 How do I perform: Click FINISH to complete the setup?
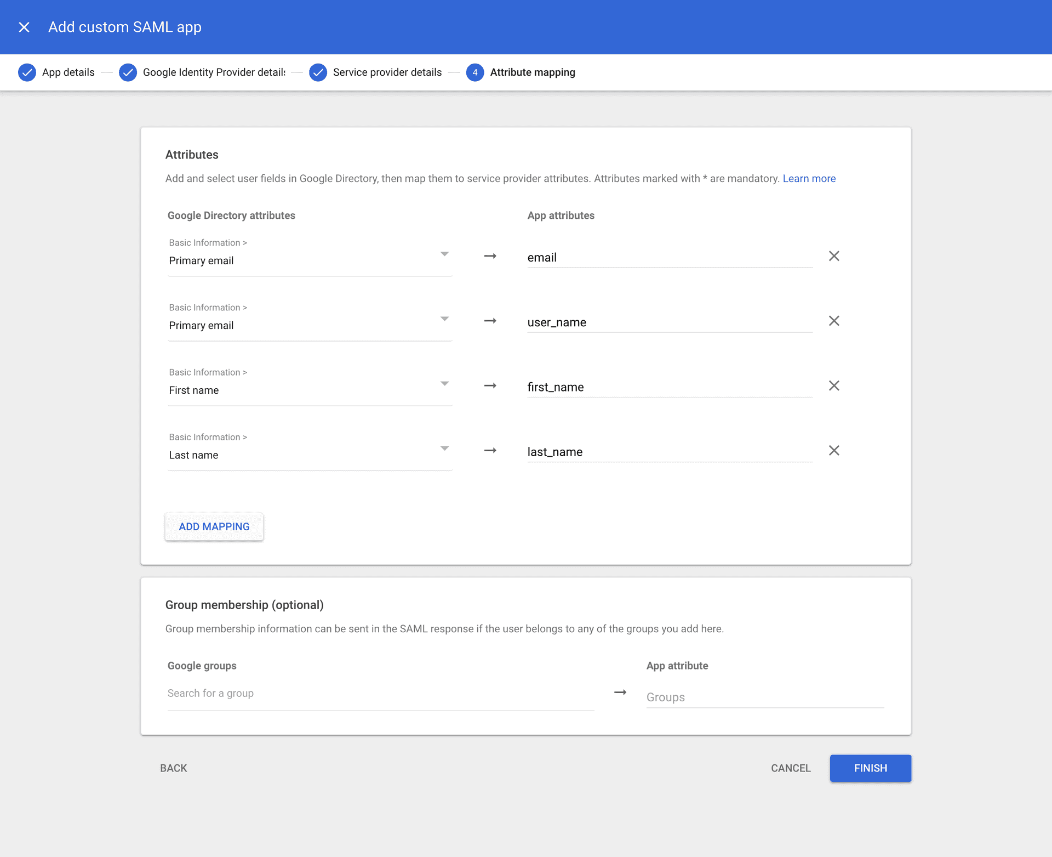point(870,768)
